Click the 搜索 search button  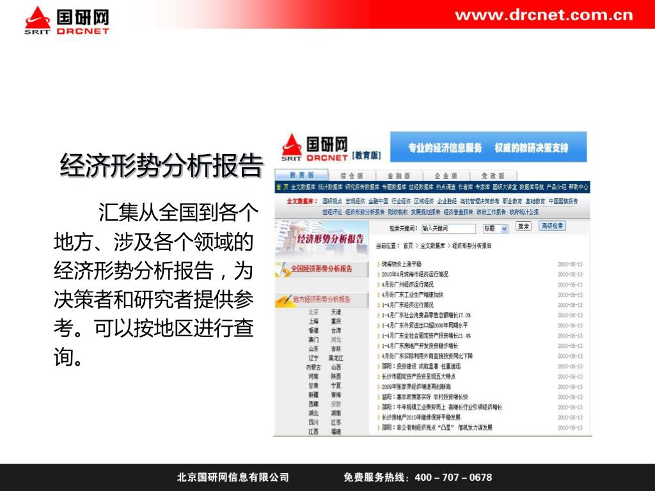pyautogui.click(x=523, y=226)
